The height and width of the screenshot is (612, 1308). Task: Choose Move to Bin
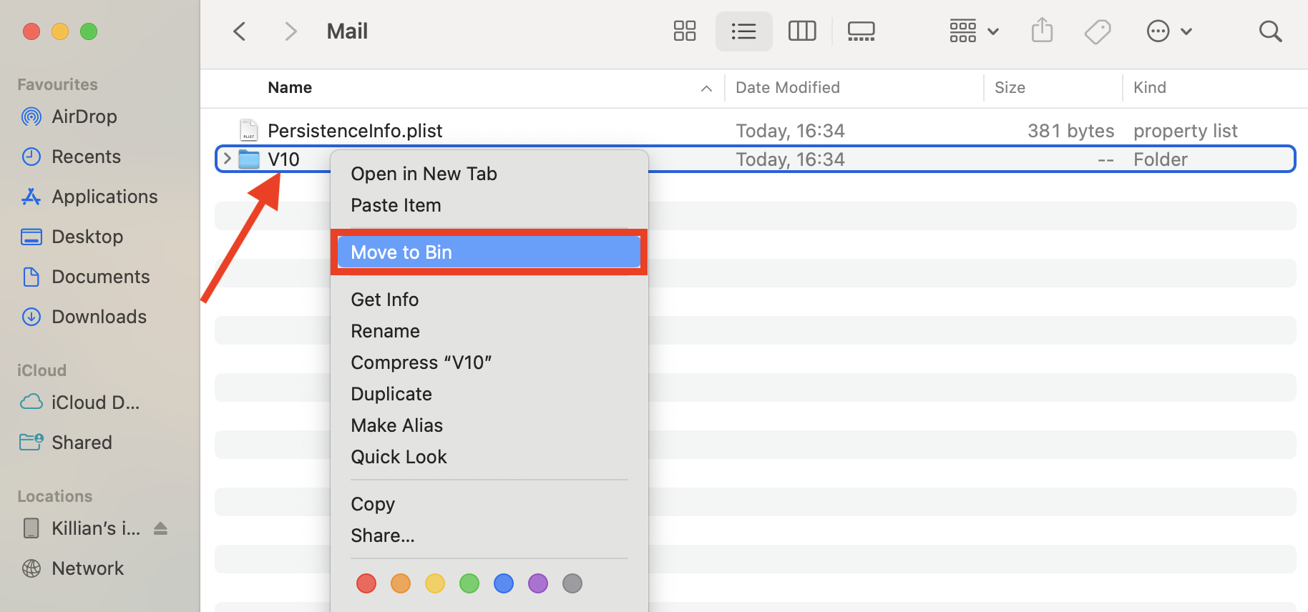coord(489,252)
